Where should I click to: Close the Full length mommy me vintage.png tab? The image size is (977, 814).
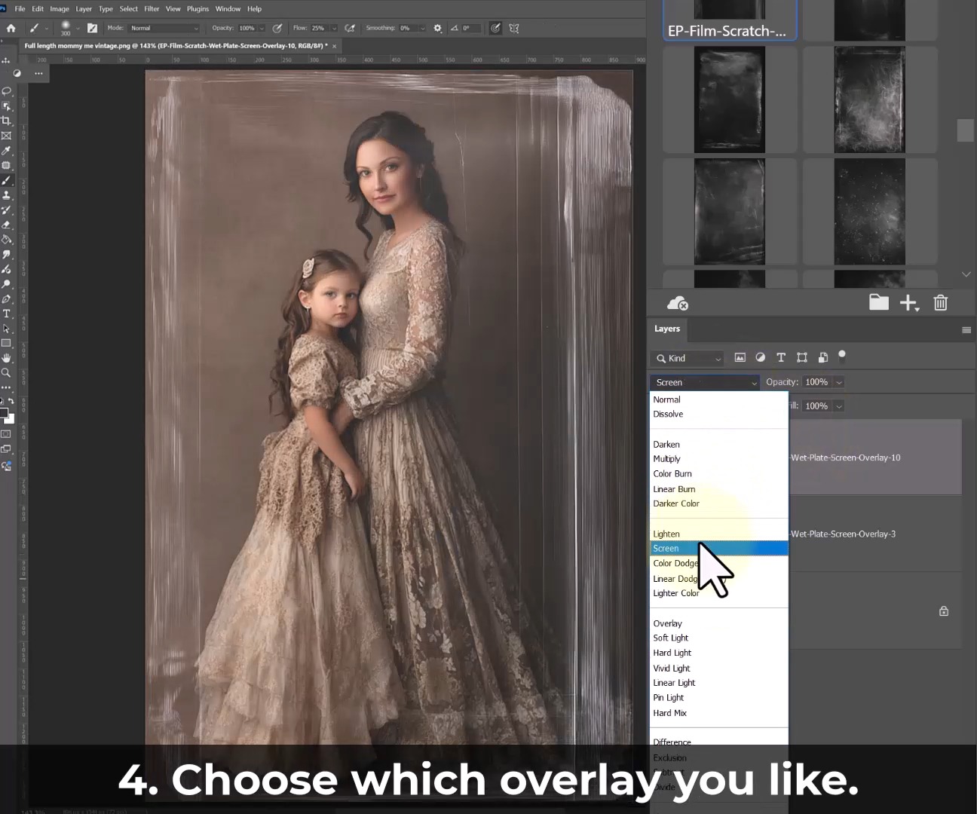335,46
